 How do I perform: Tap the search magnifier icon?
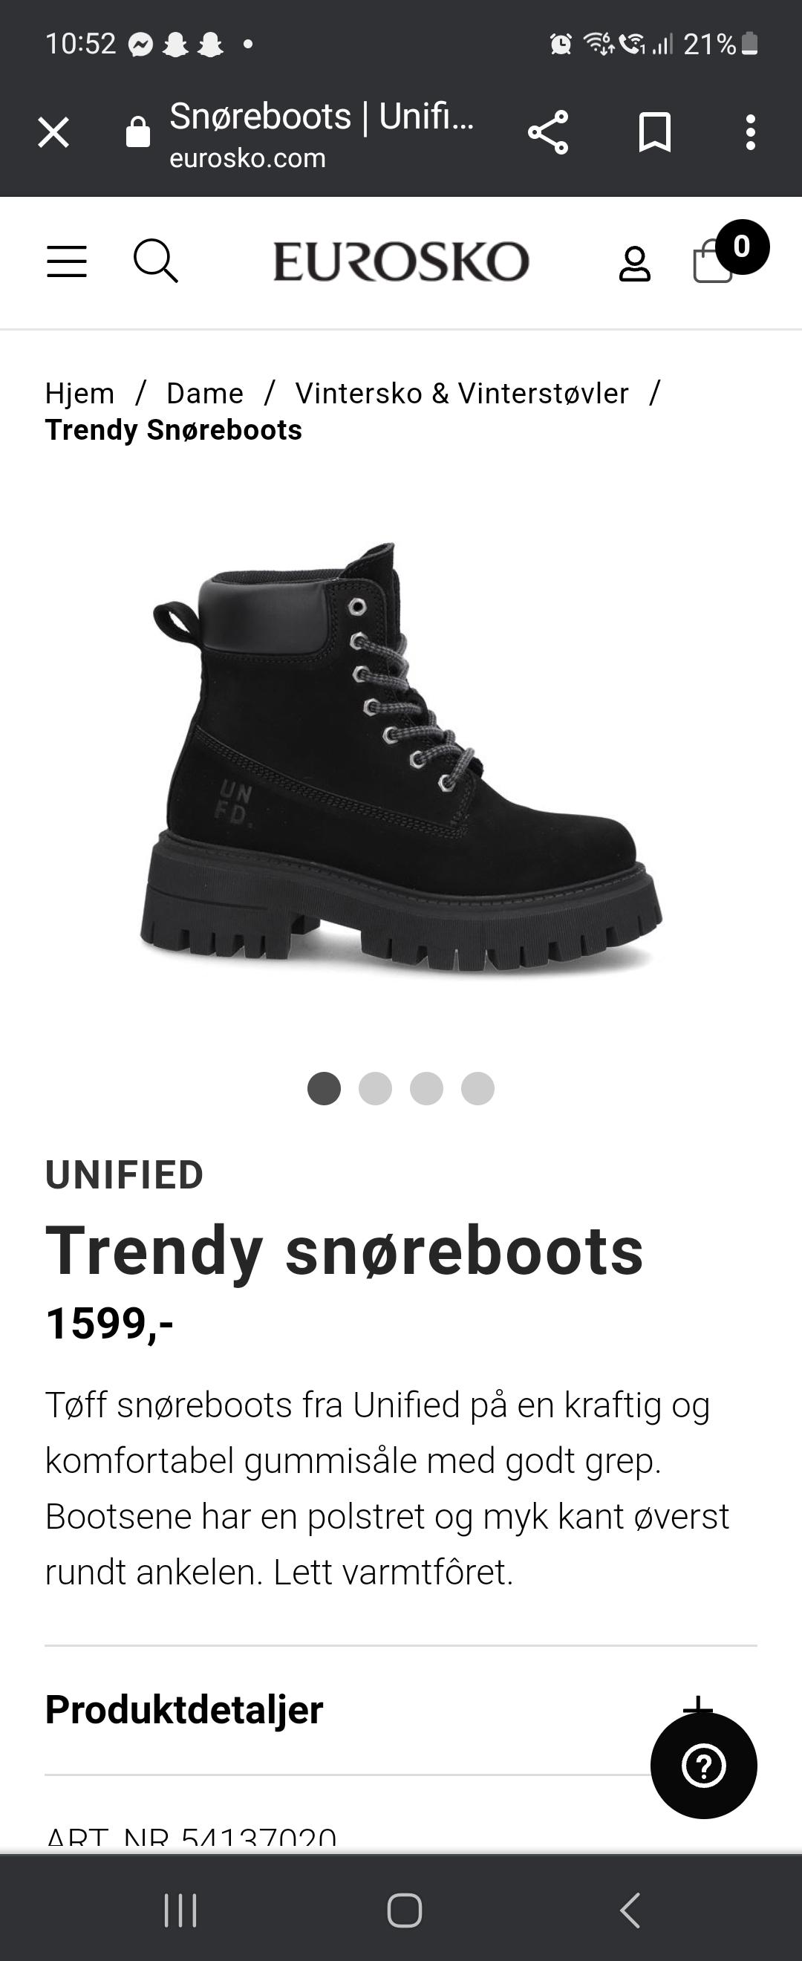155,261
